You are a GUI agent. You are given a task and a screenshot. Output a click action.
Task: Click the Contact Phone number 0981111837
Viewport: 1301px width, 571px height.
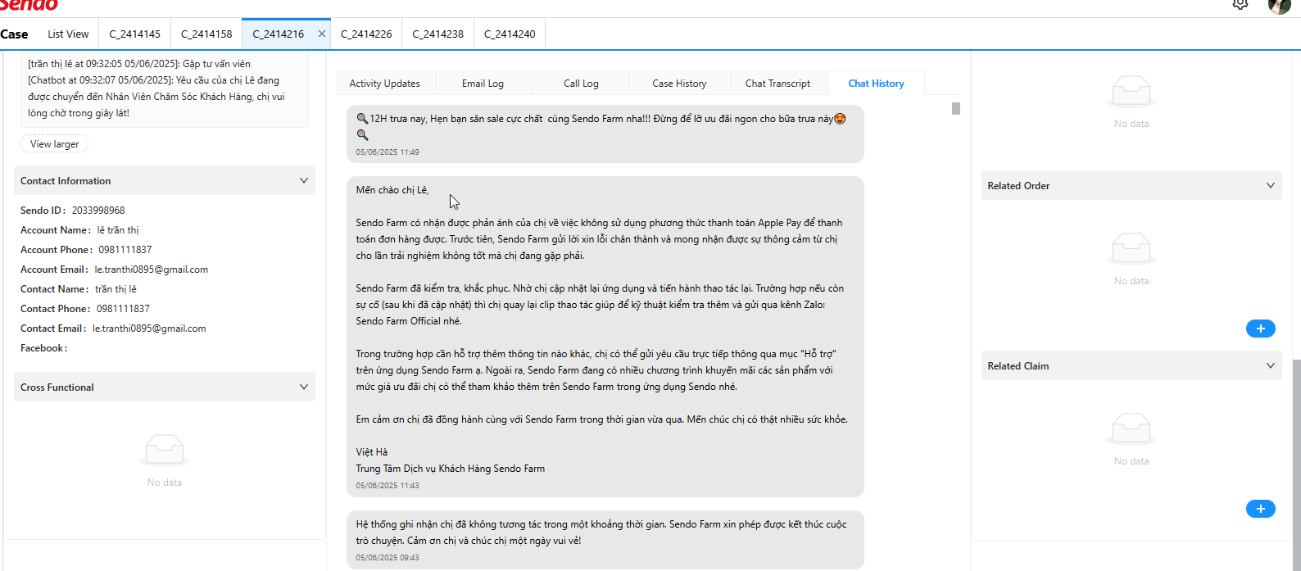click(x=123, y=309)
